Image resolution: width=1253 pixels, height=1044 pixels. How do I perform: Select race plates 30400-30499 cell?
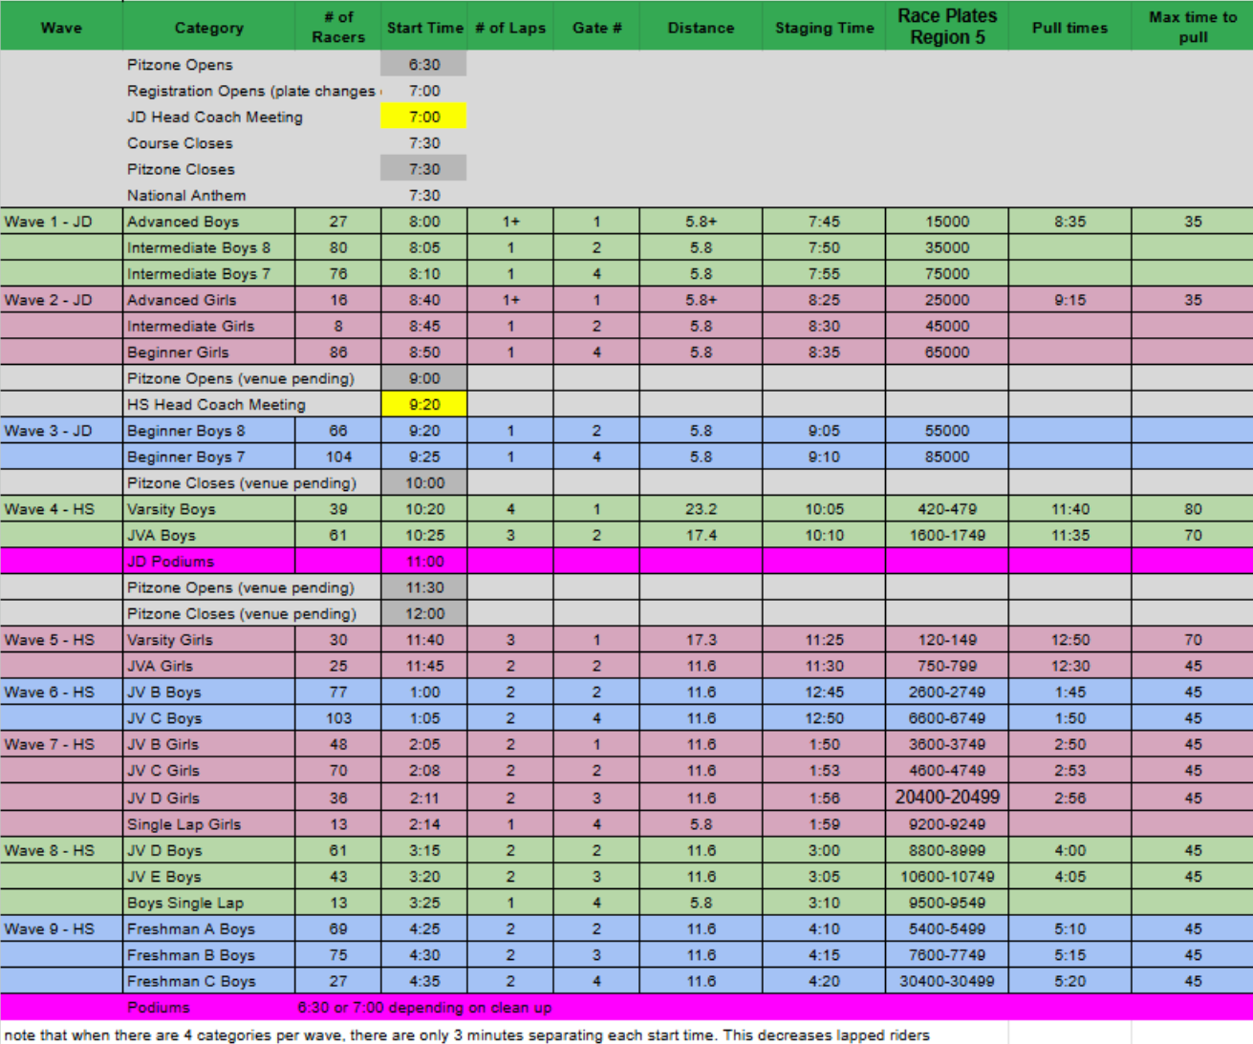click(947, 981)
